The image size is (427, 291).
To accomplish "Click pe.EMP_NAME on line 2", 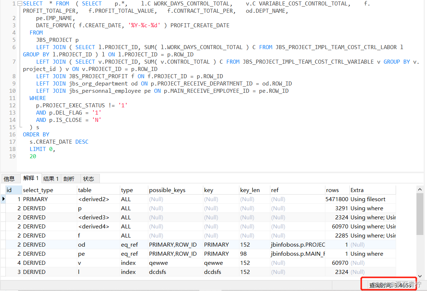I will pyautogui.click(x=54, y=18).
